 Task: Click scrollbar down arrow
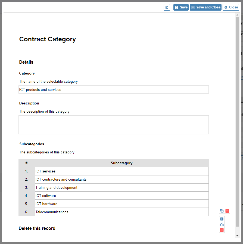[x=237, y=236]
